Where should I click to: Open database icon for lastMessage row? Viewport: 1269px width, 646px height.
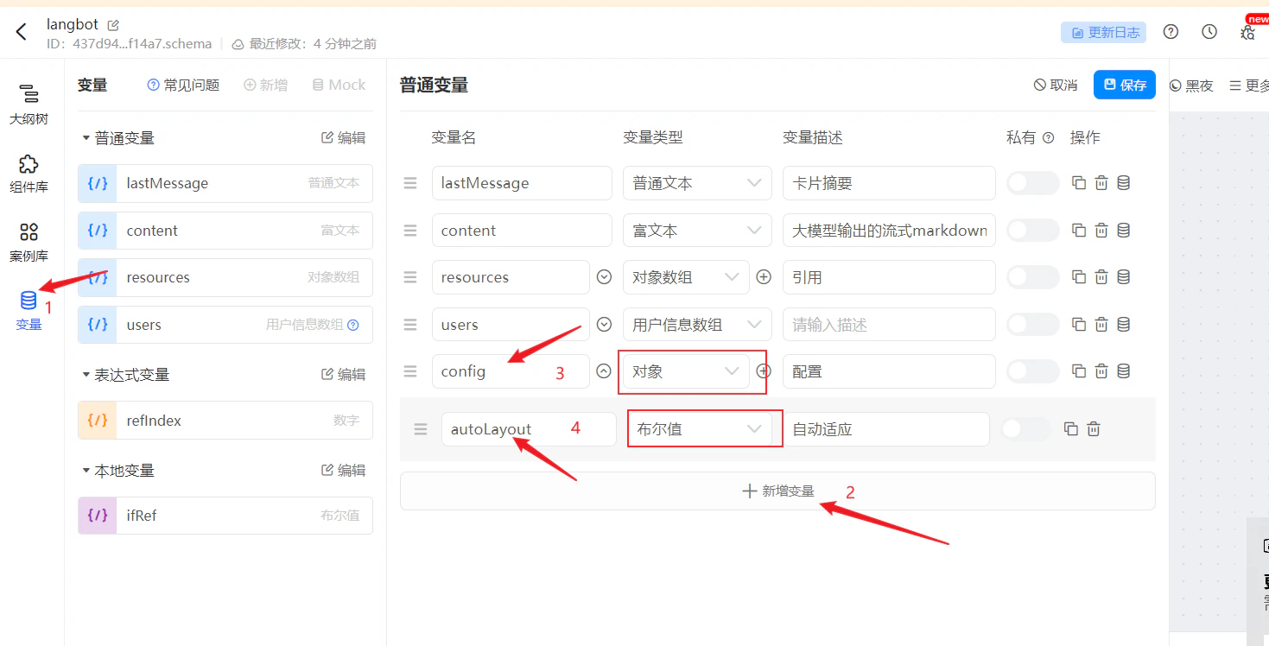pyautogui.click(x=1124, y=183)
